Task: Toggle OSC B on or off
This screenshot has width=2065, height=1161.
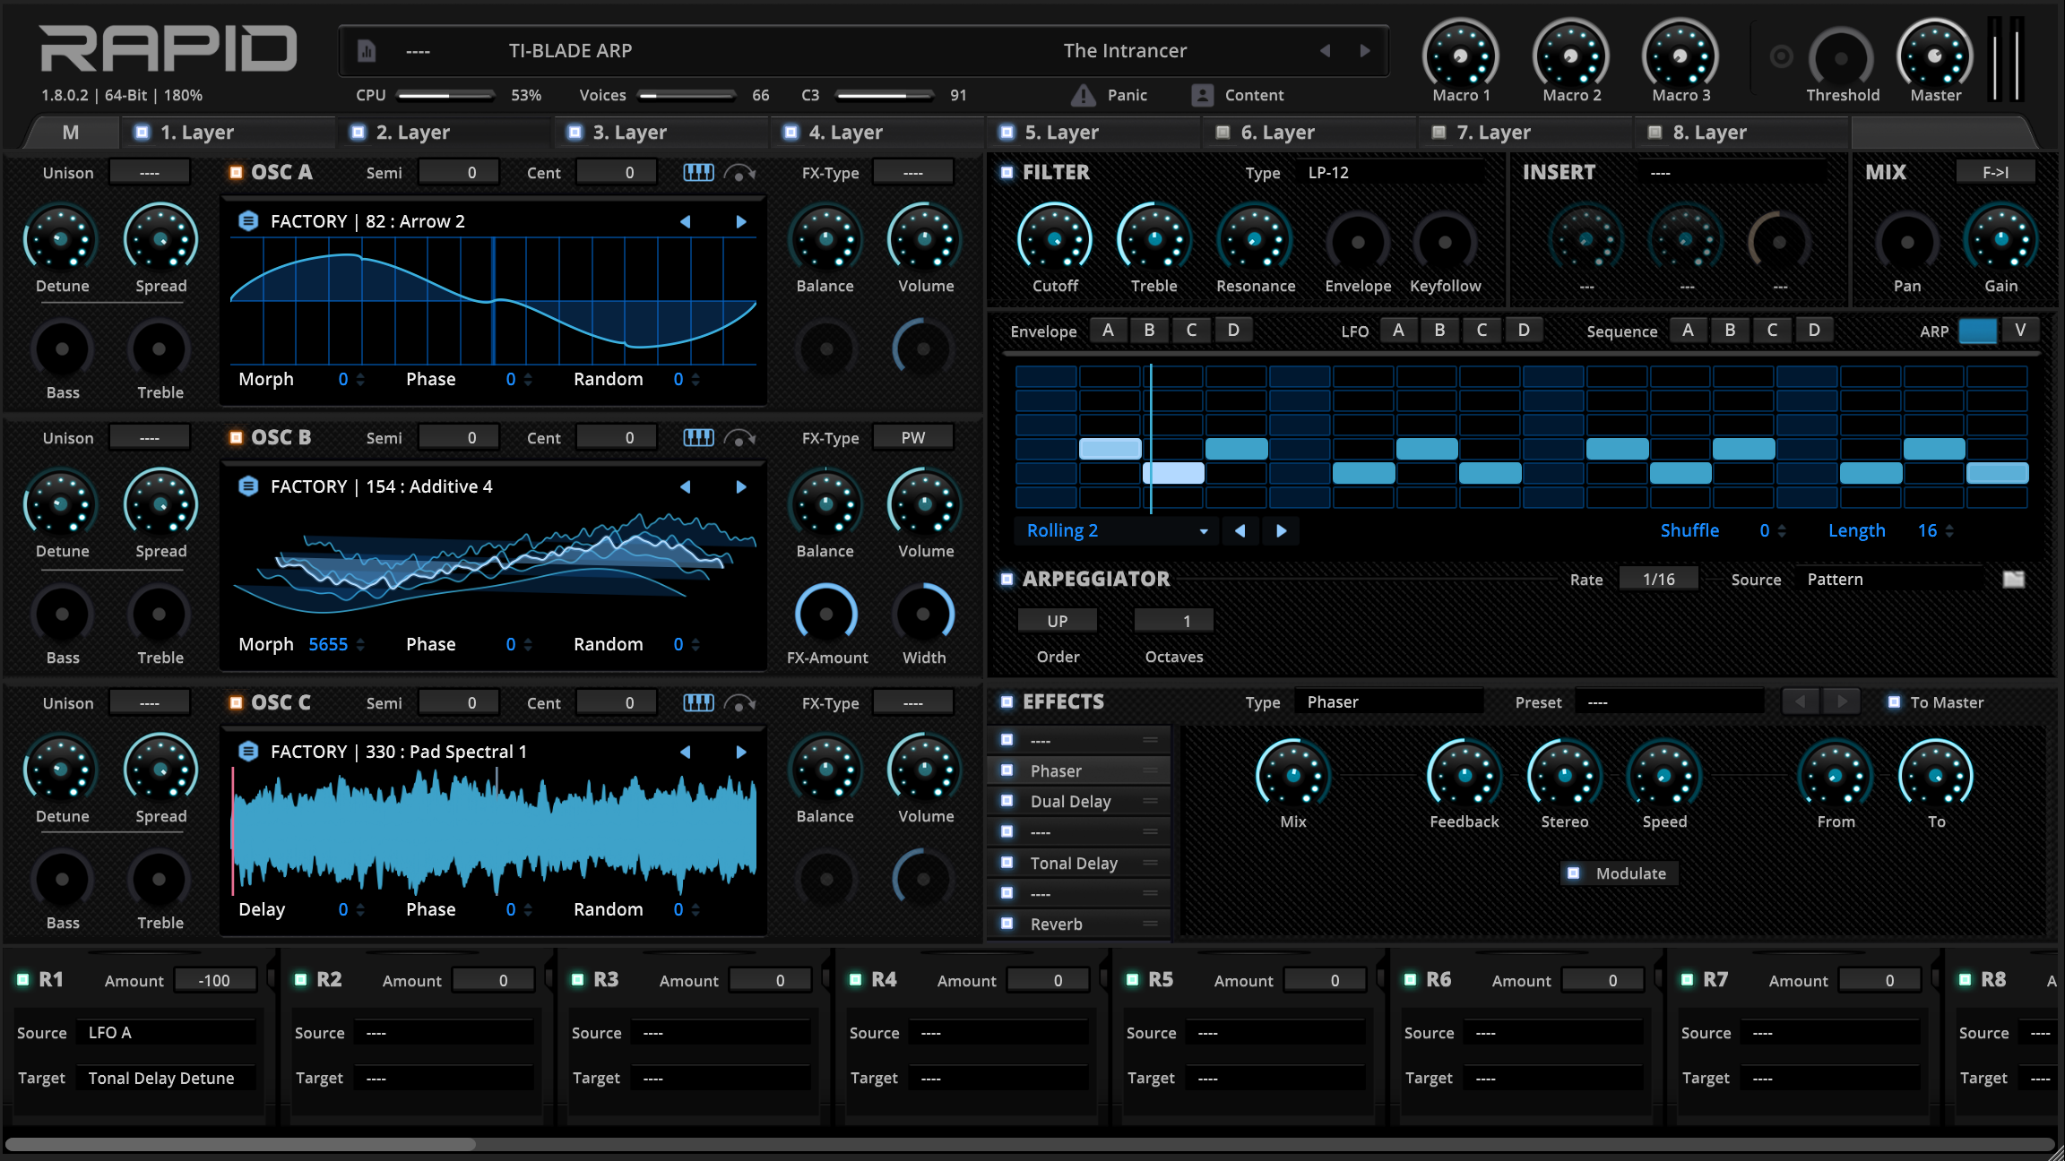Action: (x=236, y=437)
